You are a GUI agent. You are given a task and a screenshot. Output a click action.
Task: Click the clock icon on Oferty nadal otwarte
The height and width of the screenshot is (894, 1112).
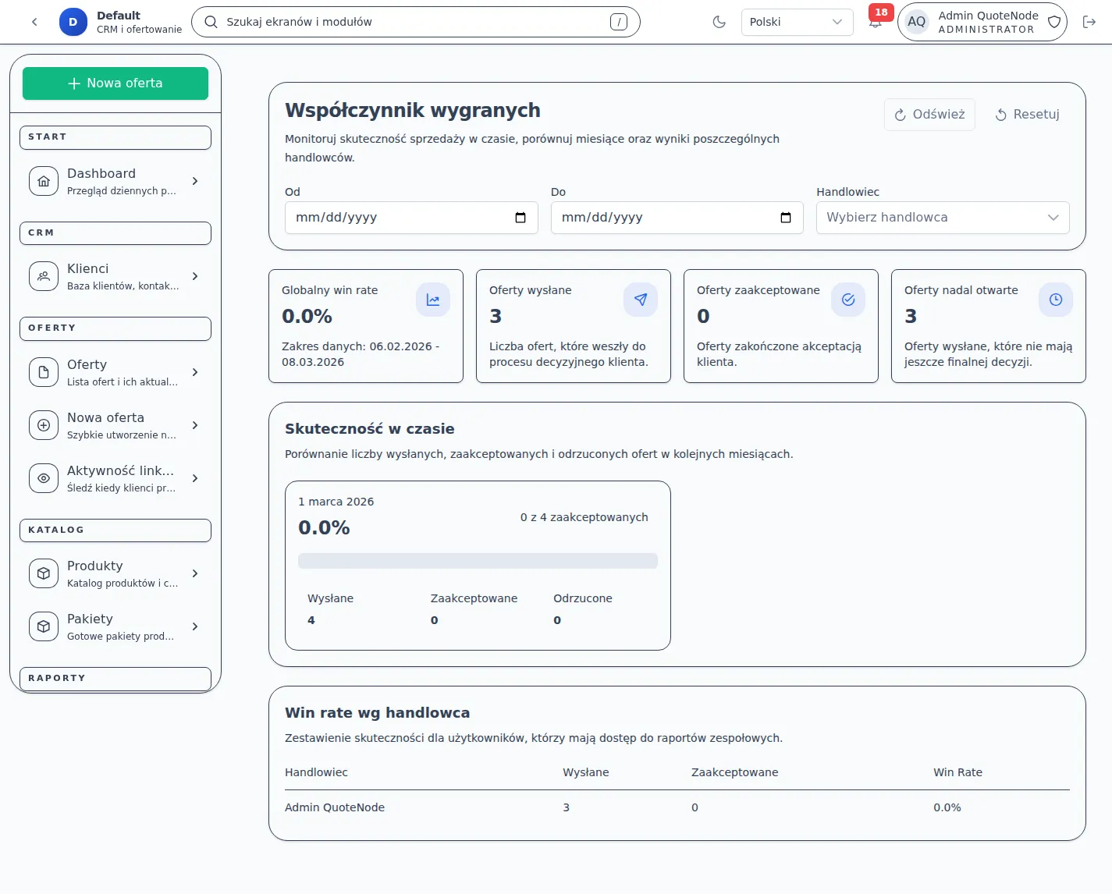pos(1055,300)
